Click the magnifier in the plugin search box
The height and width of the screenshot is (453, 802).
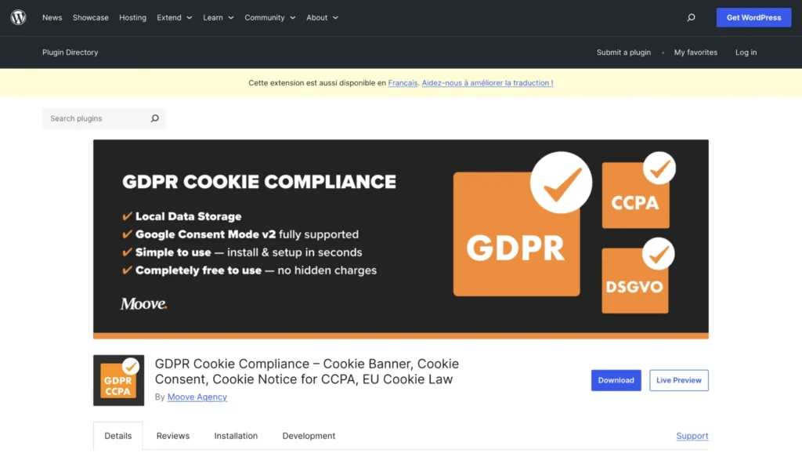pos(155,118)
